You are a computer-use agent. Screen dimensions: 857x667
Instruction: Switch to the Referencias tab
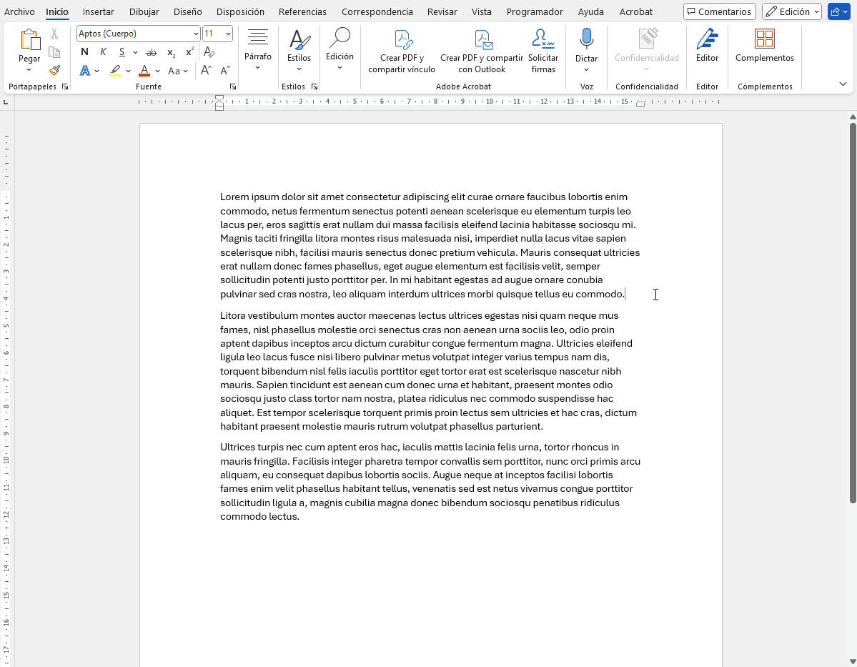click(302, 11)
